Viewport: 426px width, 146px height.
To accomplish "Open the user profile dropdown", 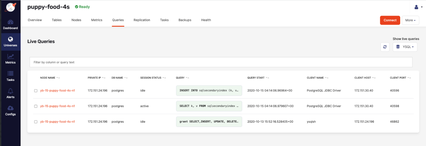I will [x=418, y=7].
